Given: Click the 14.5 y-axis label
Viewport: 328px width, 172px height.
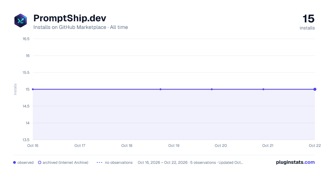Looking at the screenshot, I should [26, 106].
